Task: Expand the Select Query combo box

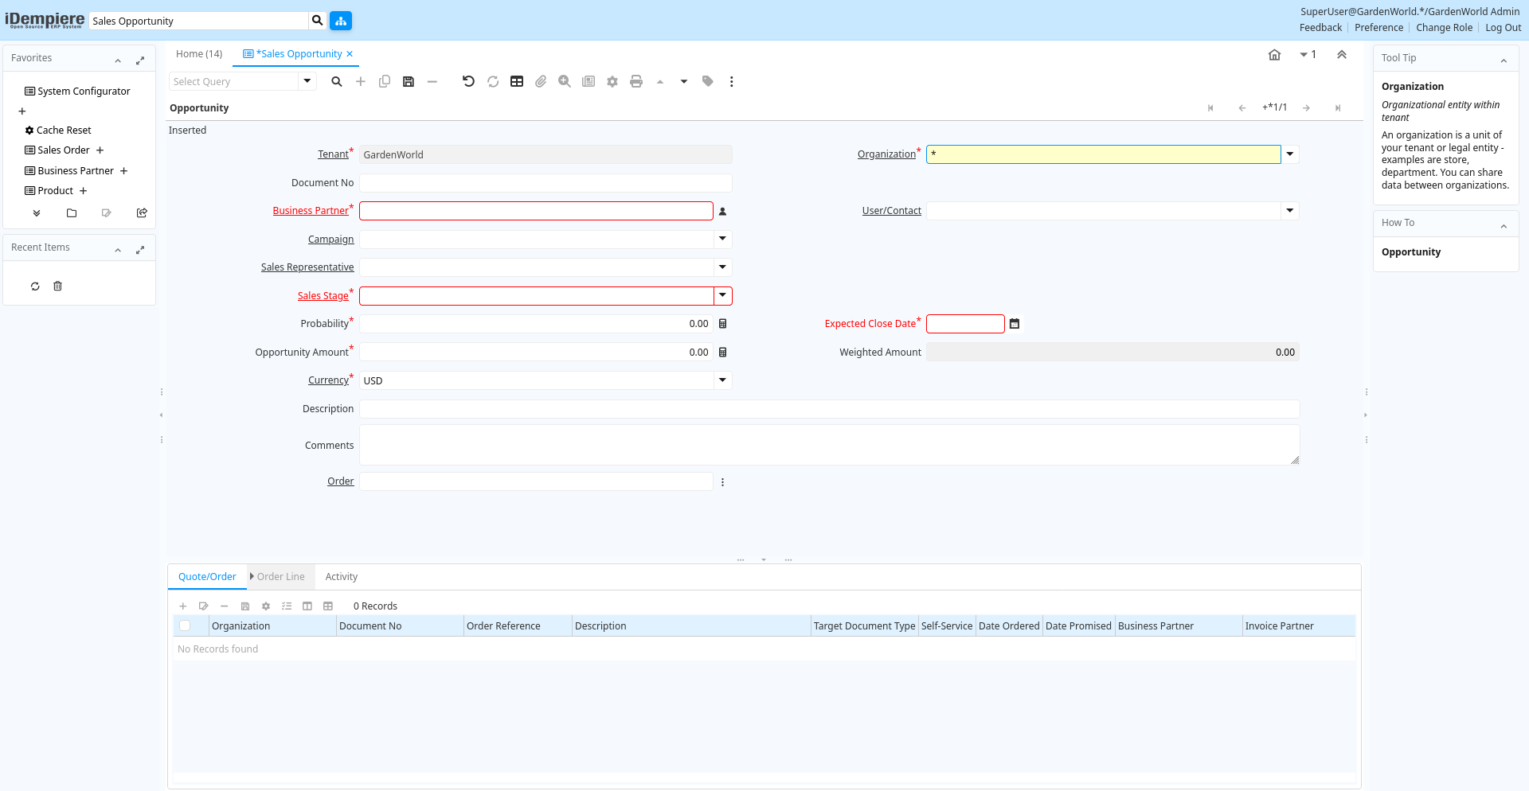Action: tap(307, 81)
